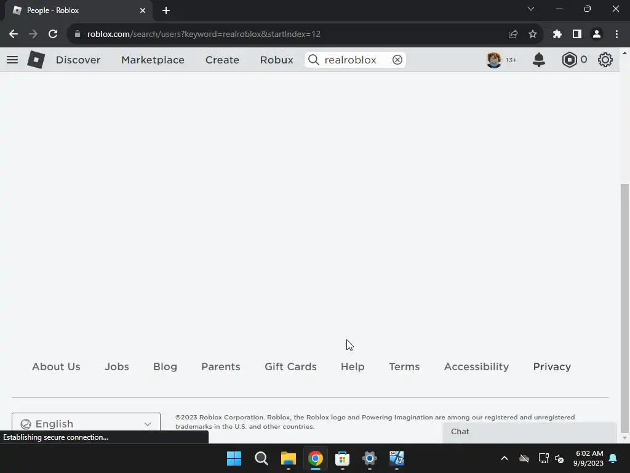630x473 pixels.
Task: Open the Windows Start menu
Action: (234, 458)
